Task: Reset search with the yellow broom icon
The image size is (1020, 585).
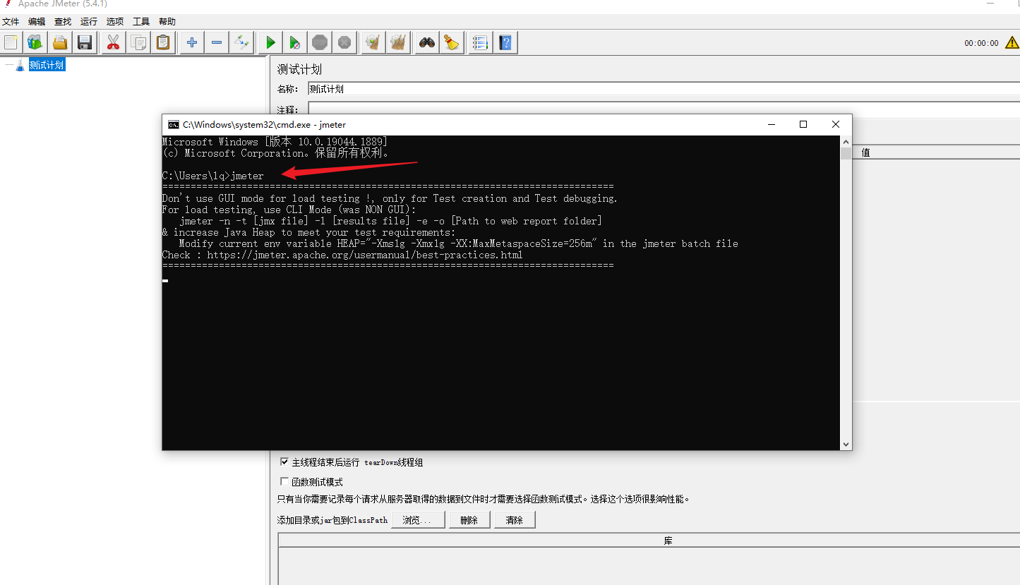Action: (452, 42)
